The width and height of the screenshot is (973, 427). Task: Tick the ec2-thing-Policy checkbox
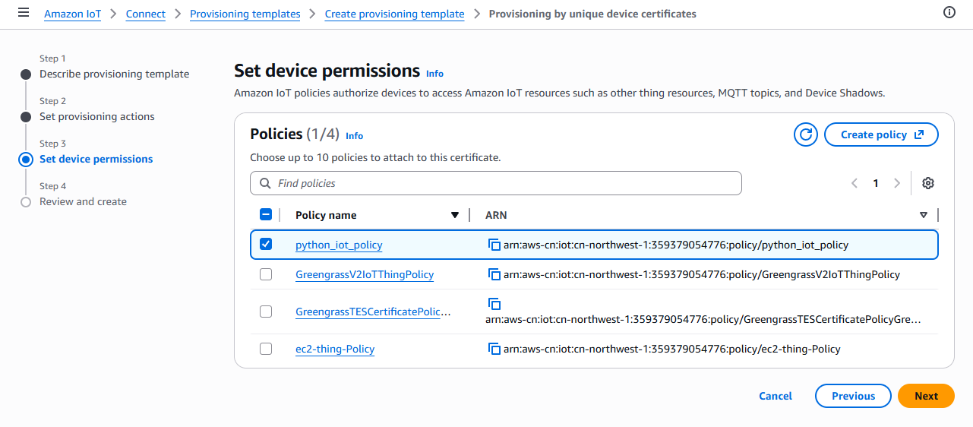266,349
